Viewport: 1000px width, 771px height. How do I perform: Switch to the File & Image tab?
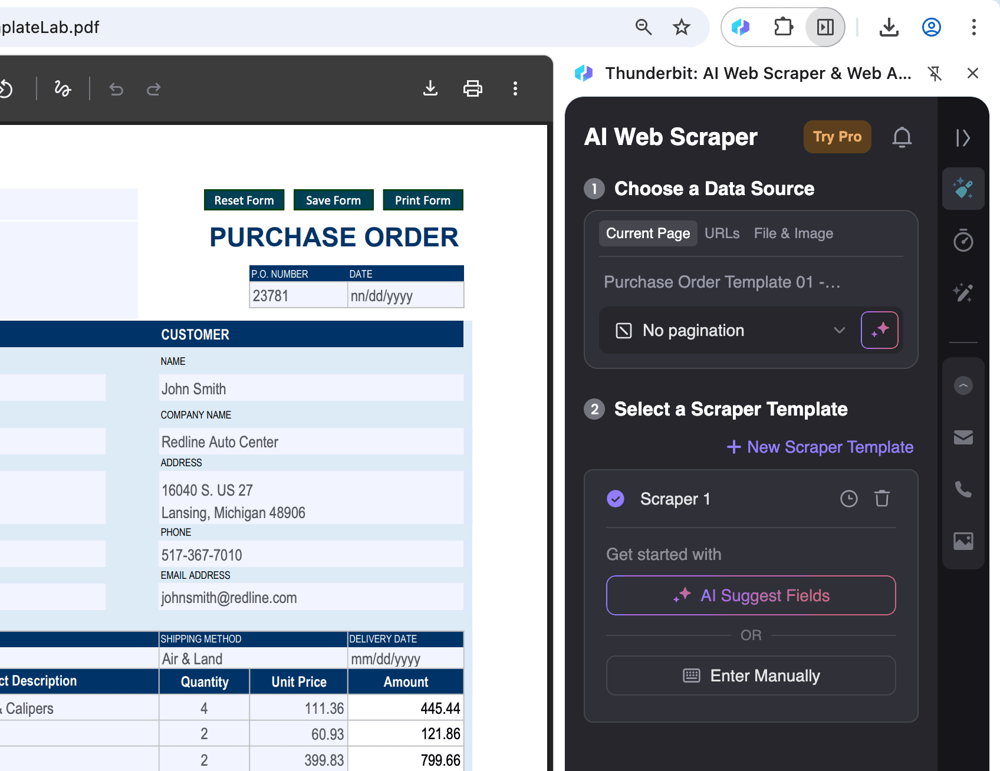coord(794,233)
